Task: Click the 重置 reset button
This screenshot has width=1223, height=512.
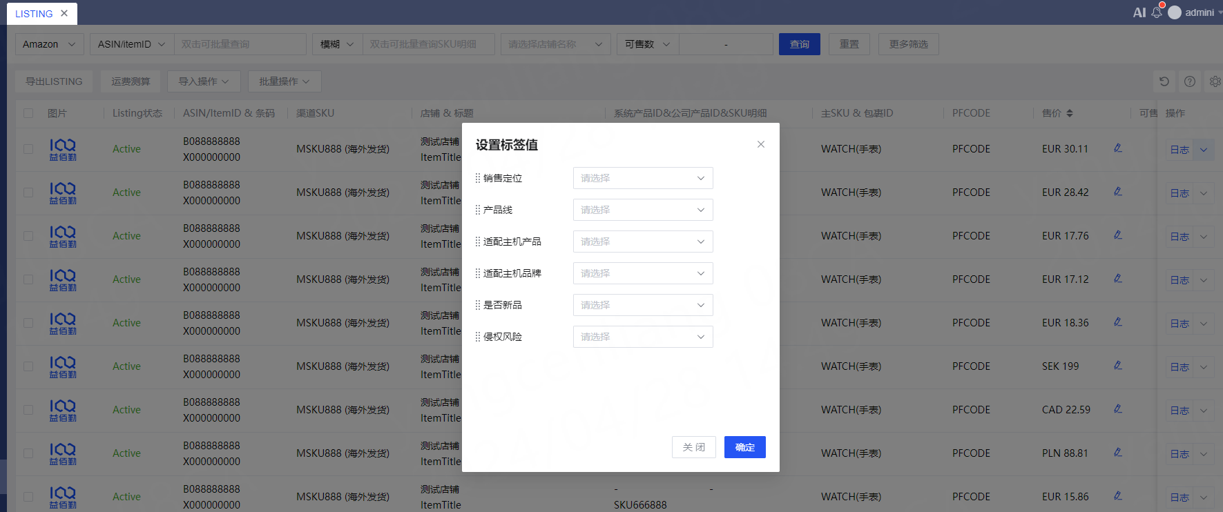Action: click(x=849, y=44)
